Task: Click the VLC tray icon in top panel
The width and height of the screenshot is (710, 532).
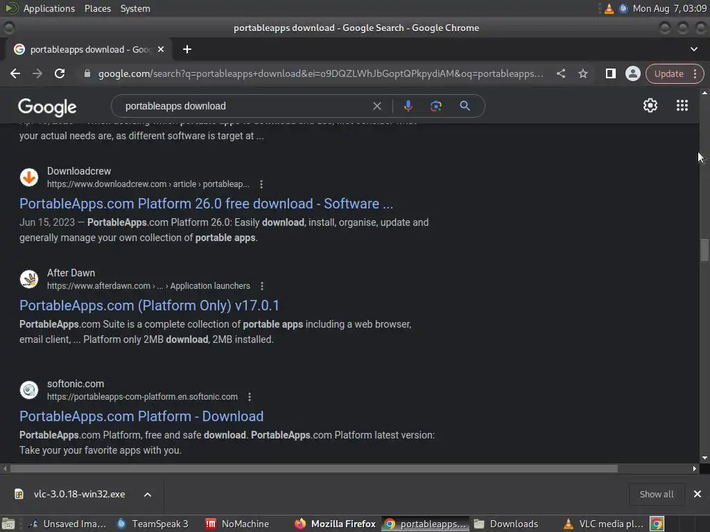Action: tap(609, 8)
